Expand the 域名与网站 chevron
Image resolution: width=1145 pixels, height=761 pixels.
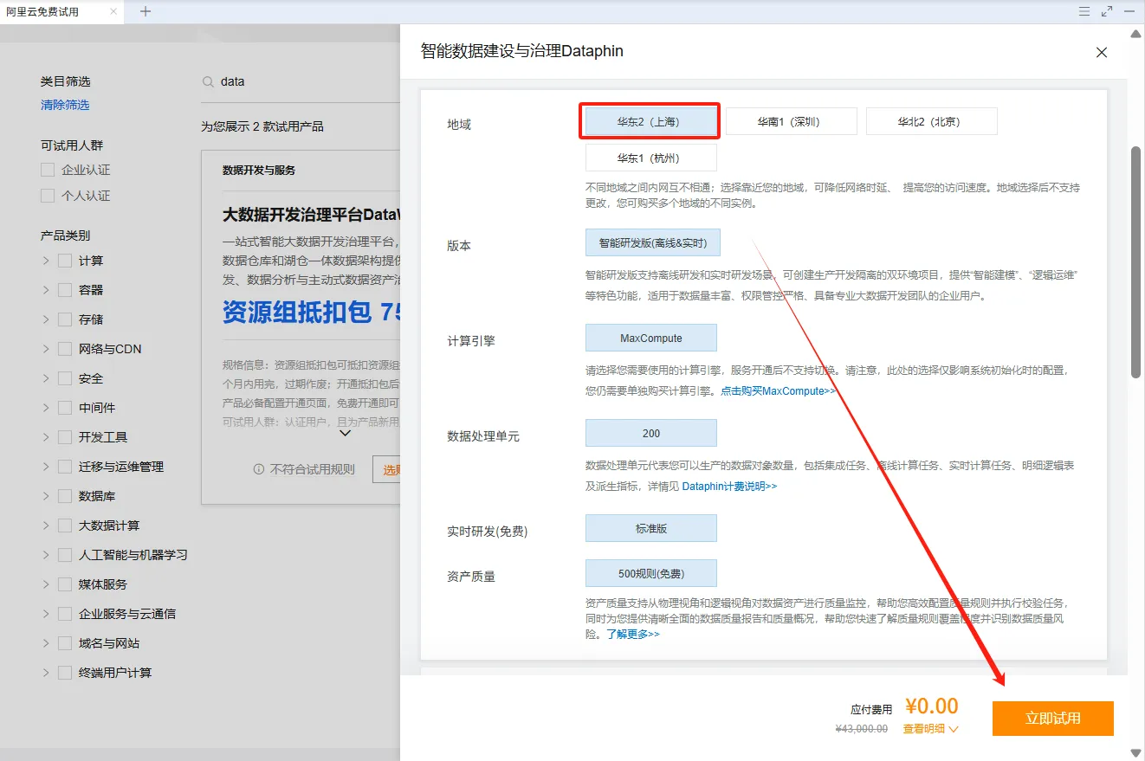[46, 643]
